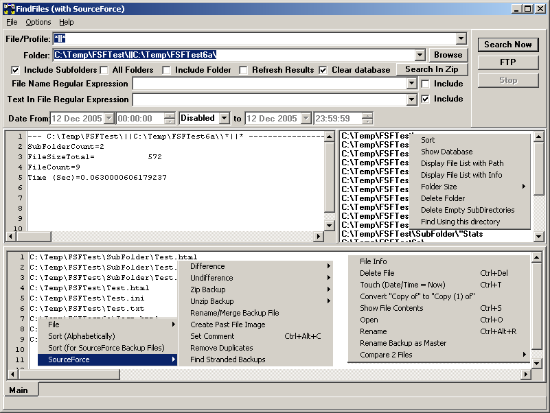Toggle the Include Subfolders checkbox

15,70
